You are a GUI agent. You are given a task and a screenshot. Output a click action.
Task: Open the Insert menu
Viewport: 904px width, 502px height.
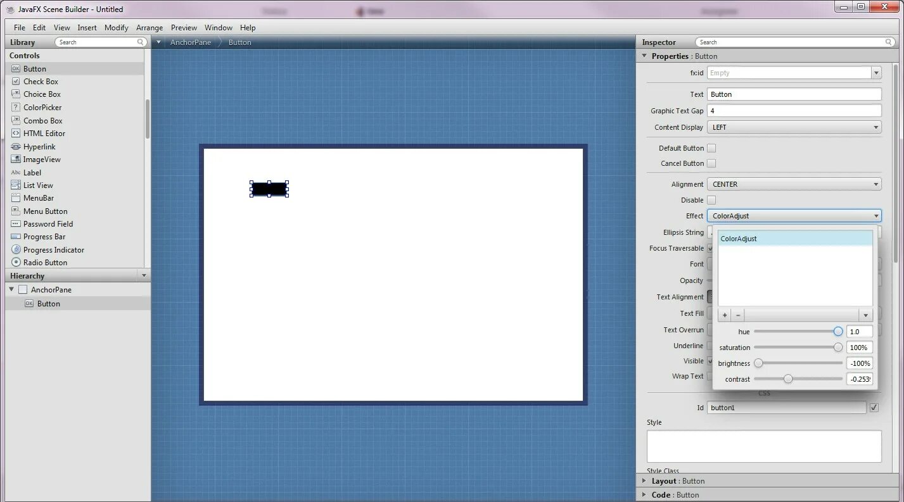pos(87,28)
